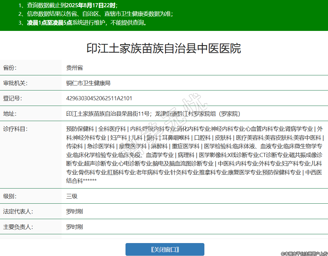The width and height of the screenshot is (328, 256).
Task: Select the 贵州省 province value
Action: 74,68
